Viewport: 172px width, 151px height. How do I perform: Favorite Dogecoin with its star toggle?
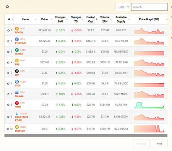click(8, 129)
